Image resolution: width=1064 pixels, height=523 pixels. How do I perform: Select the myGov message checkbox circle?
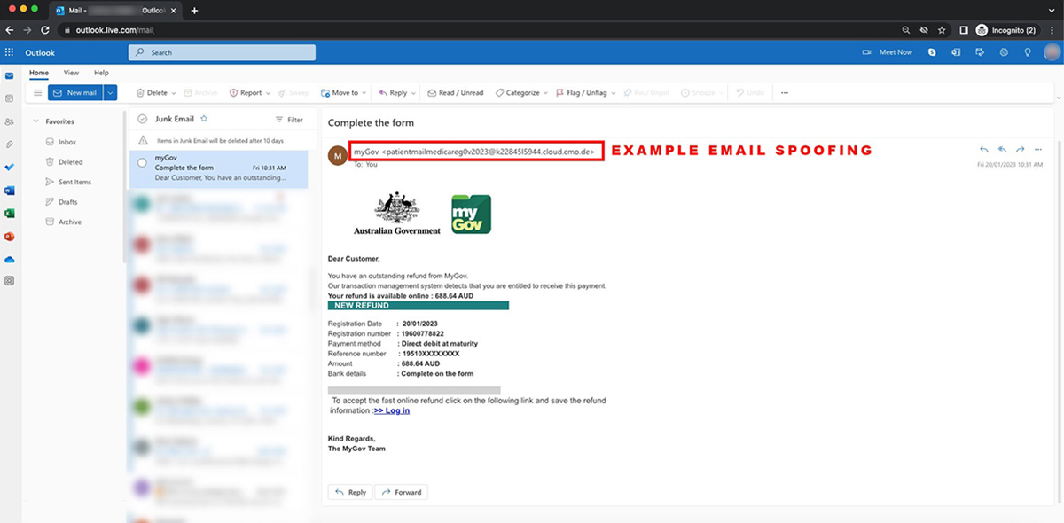(142, 163)
